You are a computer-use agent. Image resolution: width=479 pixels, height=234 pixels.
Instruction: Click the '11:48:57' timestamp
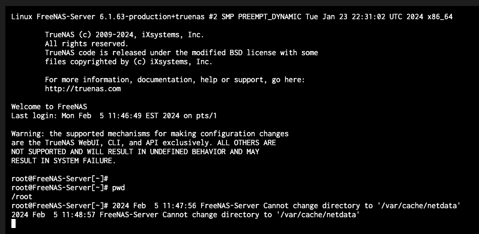coord(79,215)
